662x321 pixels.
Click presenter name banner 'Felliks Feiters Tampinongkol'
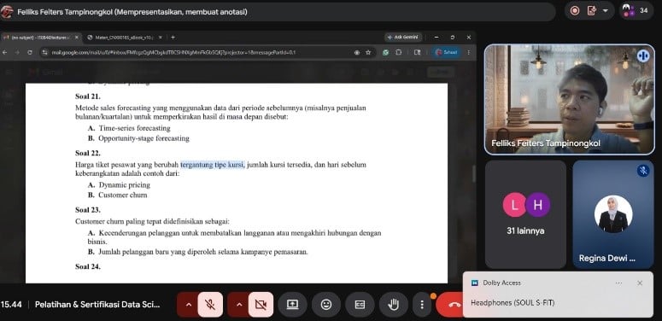[132, 12]
